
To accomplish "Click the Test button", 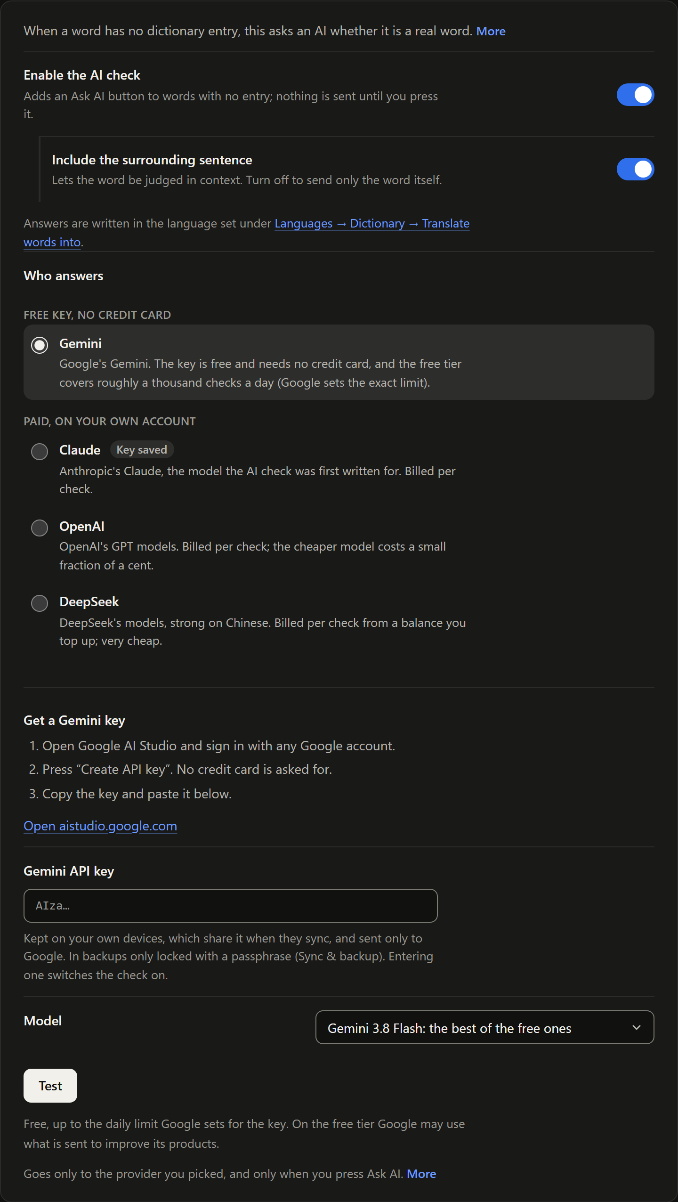I will pos(50,1086).
